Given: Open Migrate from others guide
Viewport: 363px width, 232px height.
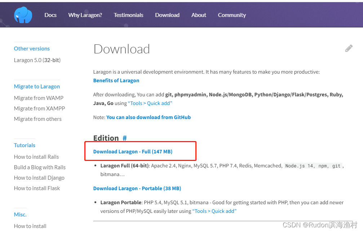Looking at the screenshot, I should click(38, 119).
